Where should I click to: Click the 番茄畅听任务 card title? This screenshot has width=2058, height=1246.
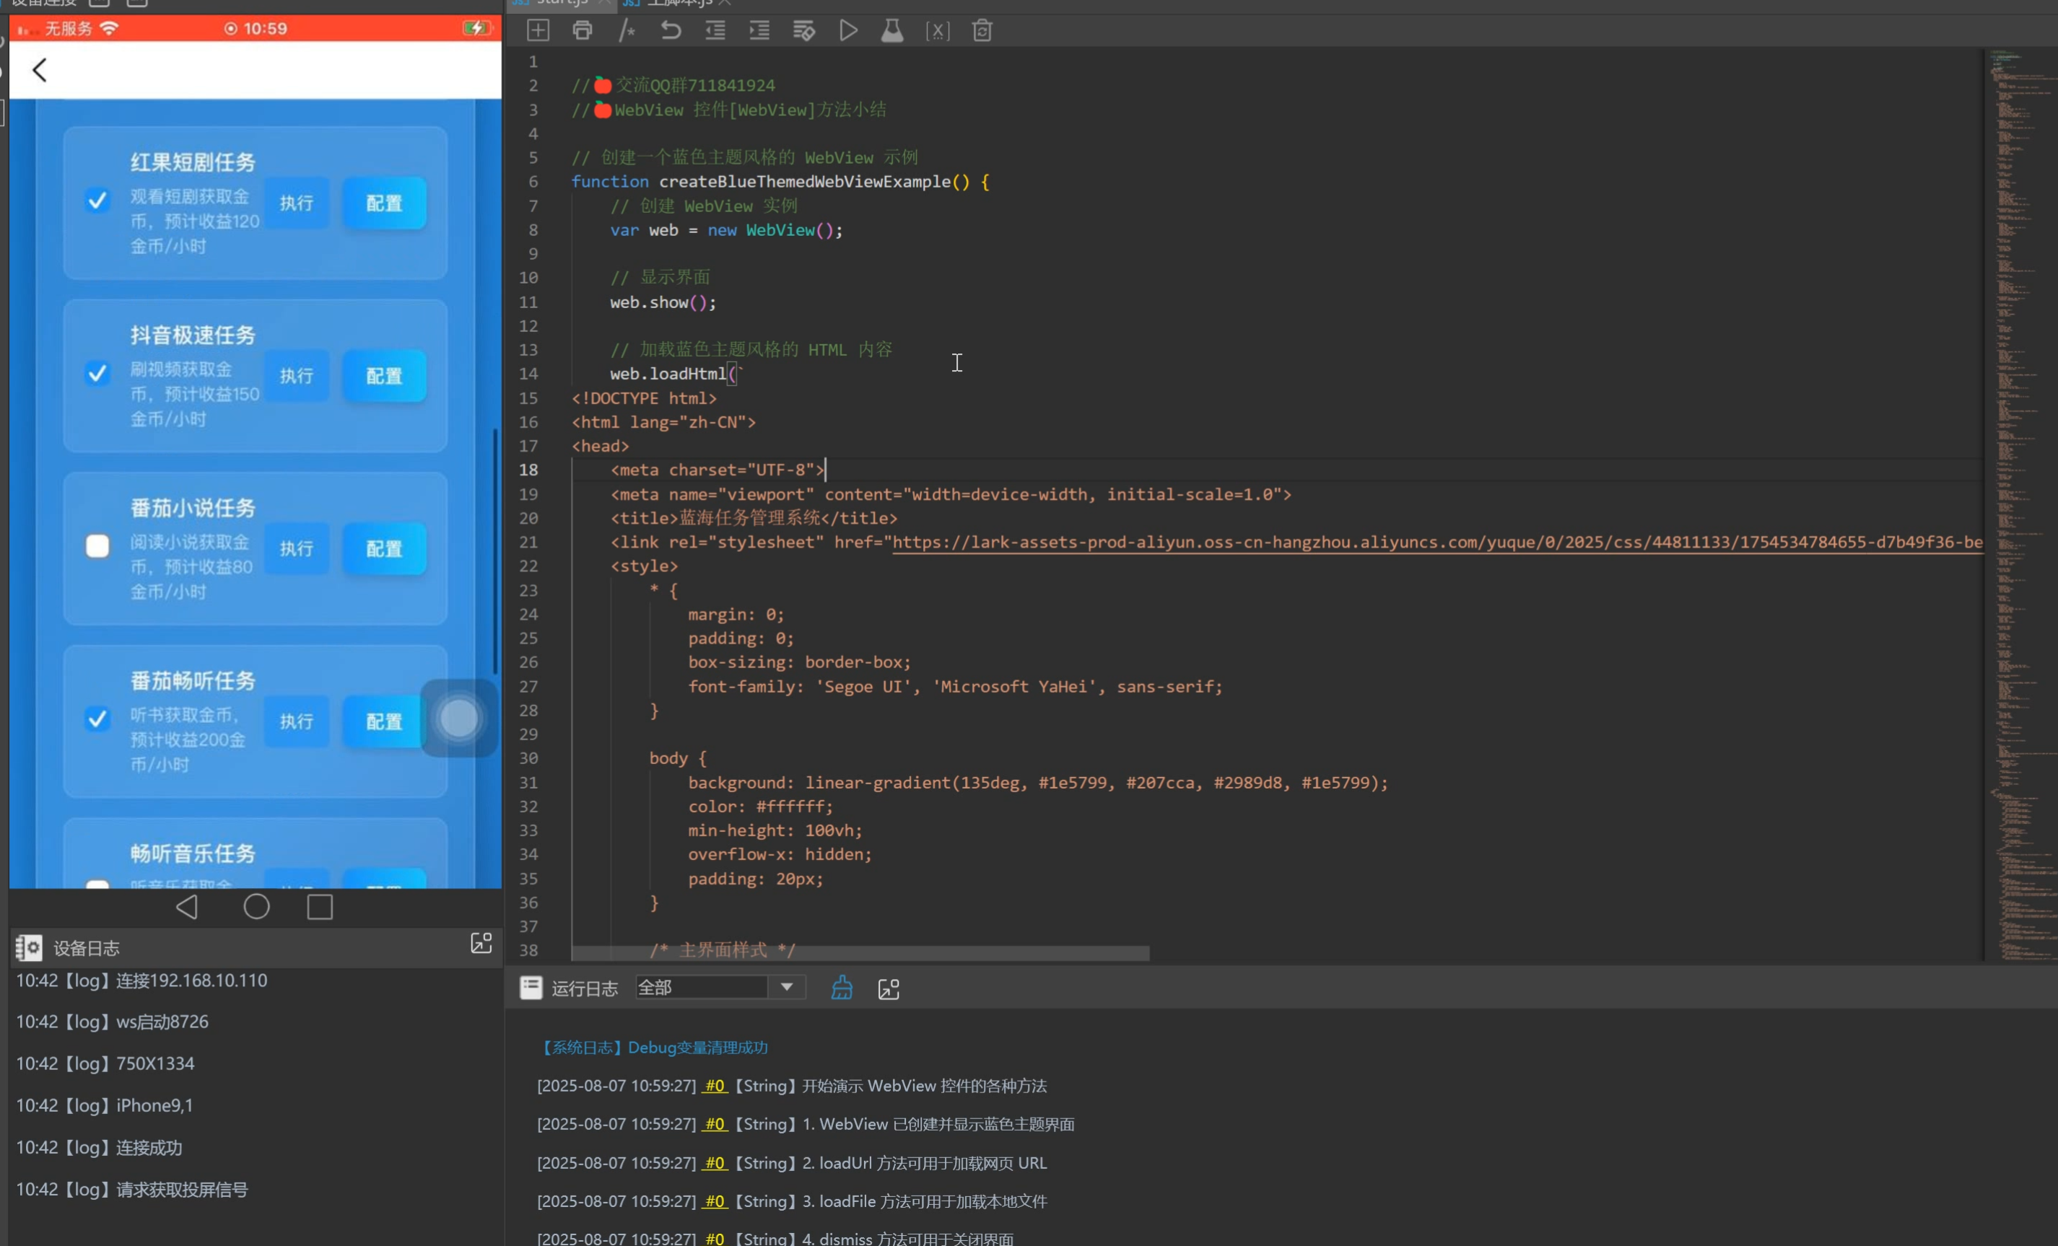pyautogui.click(x=193, y=681)
